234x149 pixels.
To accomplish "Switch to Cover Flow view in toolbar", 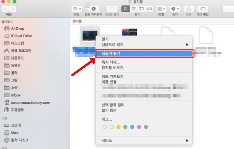I will 149,9.
